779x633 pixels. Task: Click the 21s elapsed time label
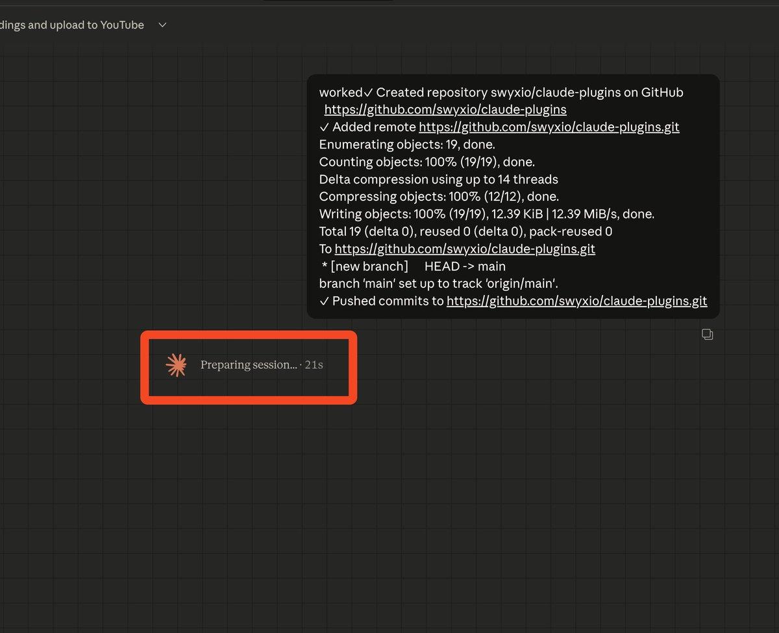pyautogui.click(x=314, y=364)
